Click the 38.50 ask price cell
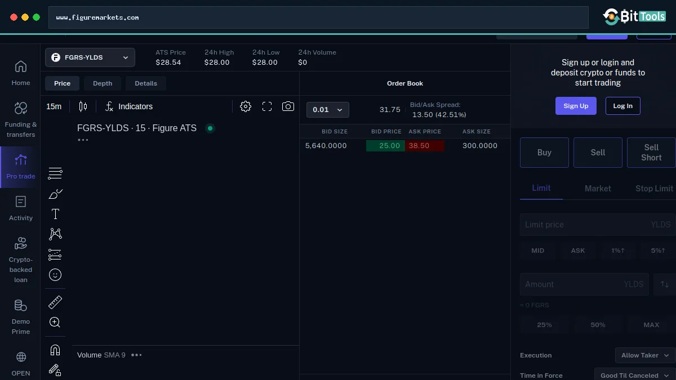The height and width of the screenshot is (380, 676). click(424, 146)
